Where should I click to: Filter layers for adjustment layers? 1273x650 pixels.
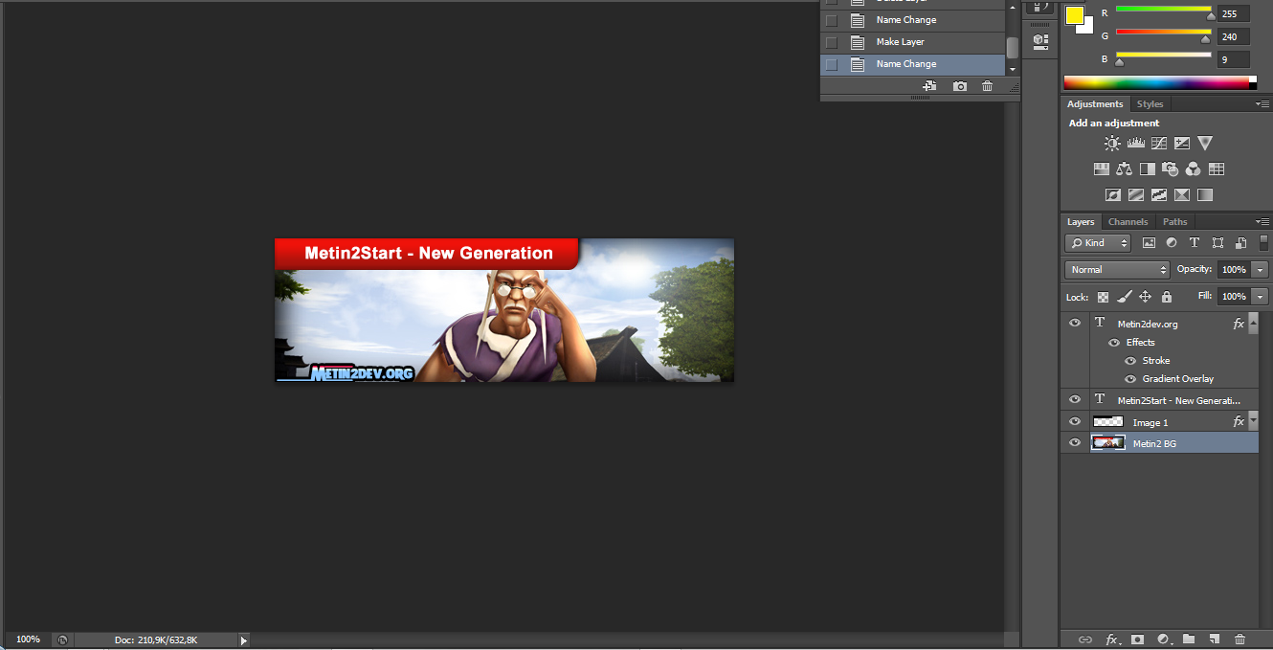click(x=1172, y=243)
